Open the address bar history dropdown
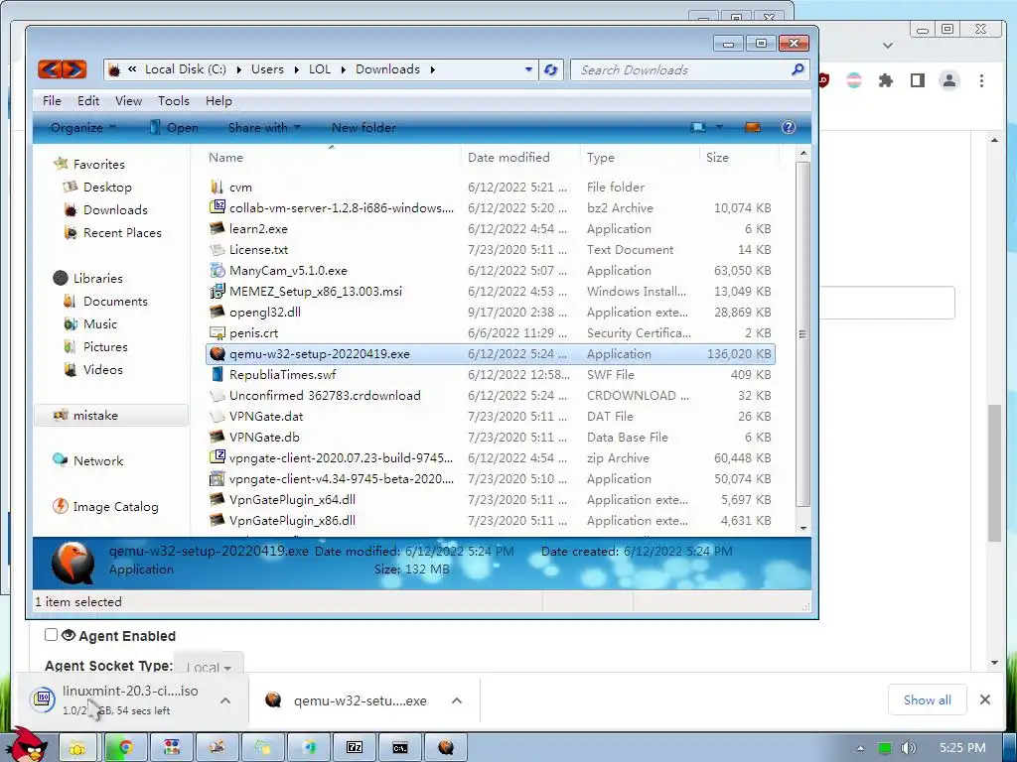Screen dimensions: 1017x762 coord(528,69)
